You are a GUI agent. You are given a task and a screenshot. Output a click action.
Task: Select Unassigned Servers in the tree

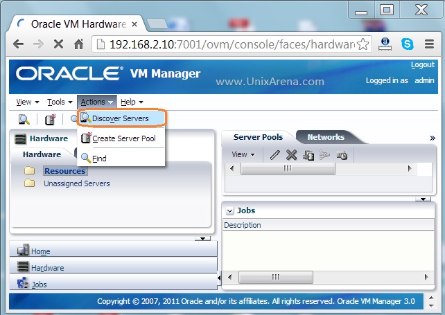point(77,183)
